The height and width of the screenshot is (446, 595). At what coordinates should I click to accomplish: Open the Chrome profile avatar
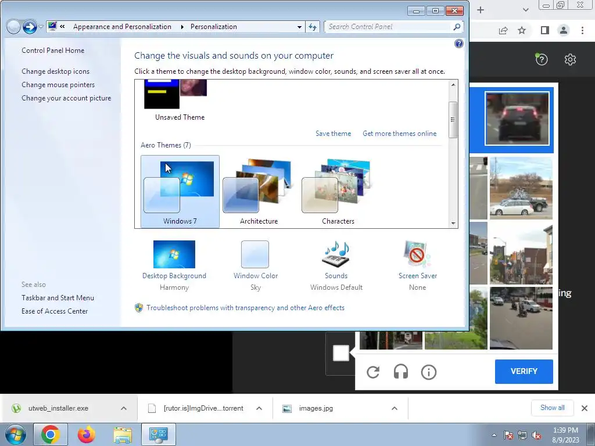coord(564,30)
